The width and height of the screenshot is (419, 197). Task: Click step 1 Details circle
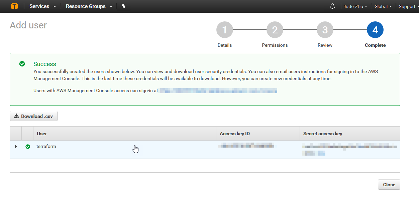(x=224, y=30)
